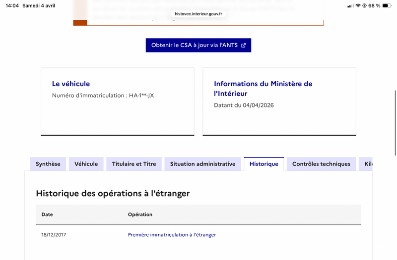Tap the 14:04 clock in status bar
Screen dimensions: 397x260
[x=12, y=5]
